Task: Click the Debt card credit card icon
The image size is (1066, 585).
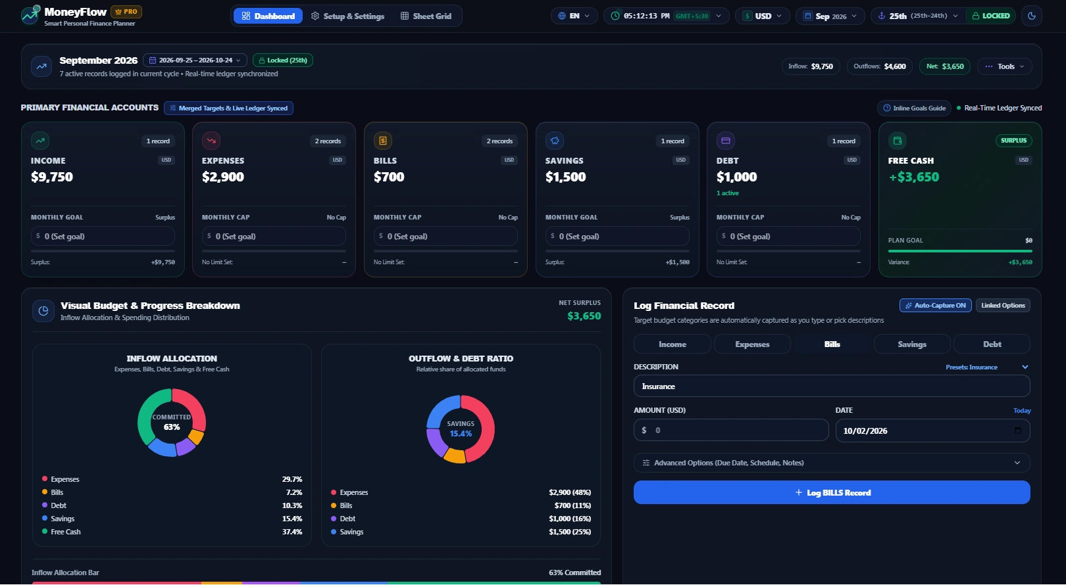Action: point(726,141)
